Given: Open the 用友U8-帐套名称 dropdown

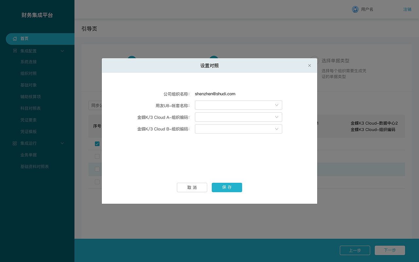Looking at the screenshot, I should click(x=238, y=105).
